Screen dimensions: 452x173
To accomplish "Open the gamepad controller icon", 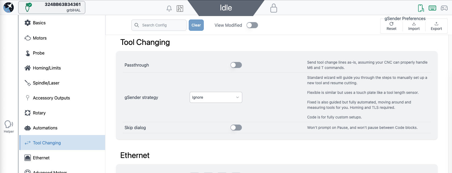I will click(x=444, y=8).
